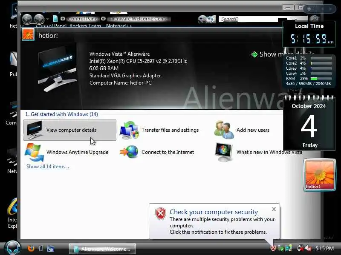
Task: Open recent pages dropdown arrow
Action: (x=47, y=19)
